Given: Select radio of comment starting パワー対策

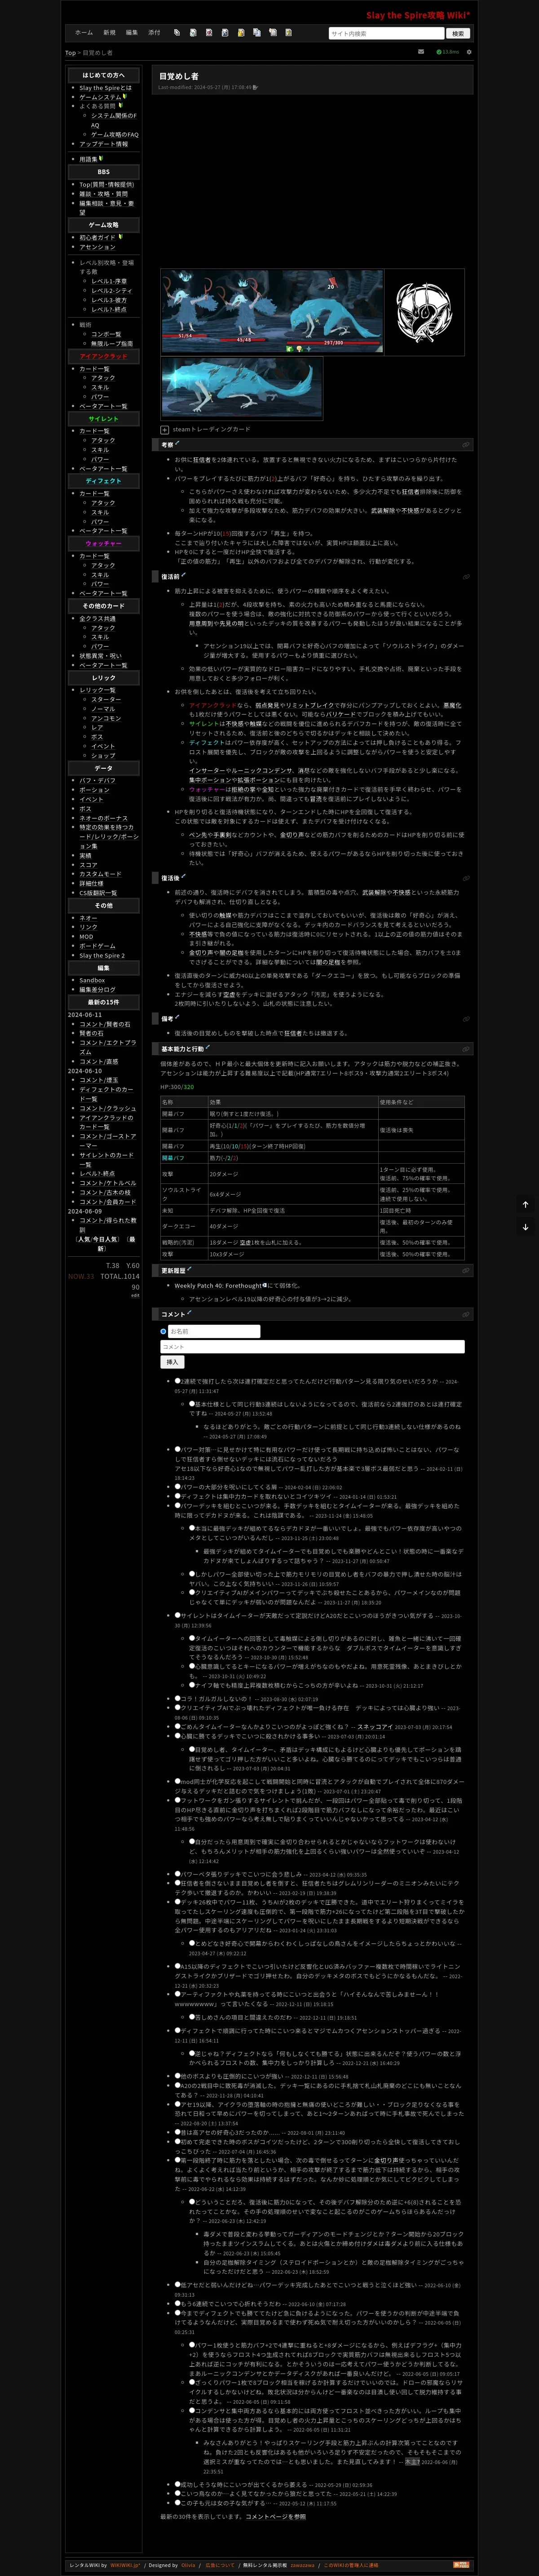Looking at the screenshot, I should point(178,1448).
